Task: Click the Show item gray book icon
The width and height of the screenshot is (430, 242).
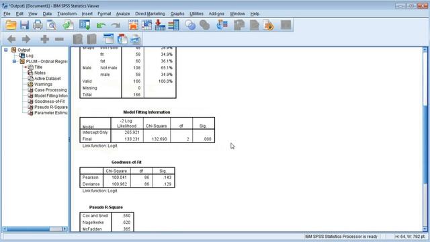Action: pyautogui.click(x=78, y=39)
